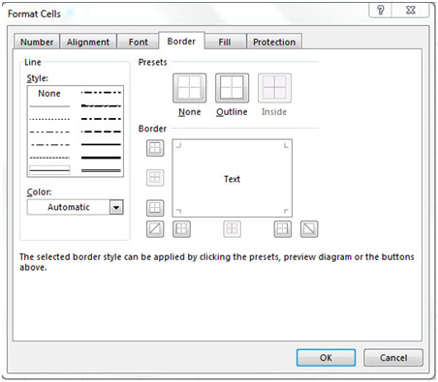The height and width of the screenshot is (382, 438).
Task: Click the Cancel button
Action: [x=393, y=358]
